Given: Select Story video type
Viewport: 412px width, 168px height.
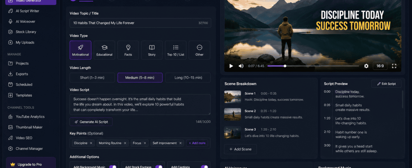Looking at the screenshot, I should coord(152,50).
